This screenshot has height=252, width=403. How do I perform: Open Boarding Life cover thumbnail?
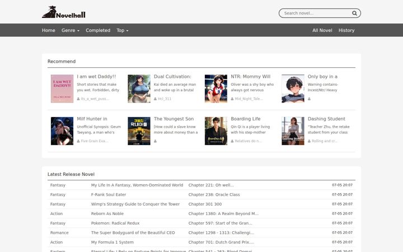click(x=216, y=131)
